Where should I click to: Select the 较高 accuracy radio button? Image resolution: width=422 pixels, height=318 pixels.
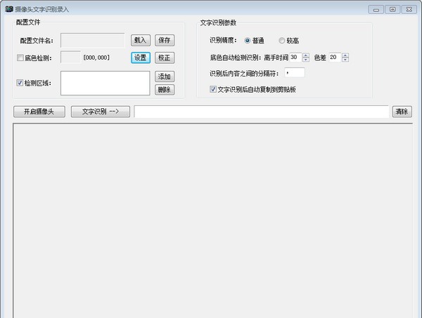click(282, 41)
